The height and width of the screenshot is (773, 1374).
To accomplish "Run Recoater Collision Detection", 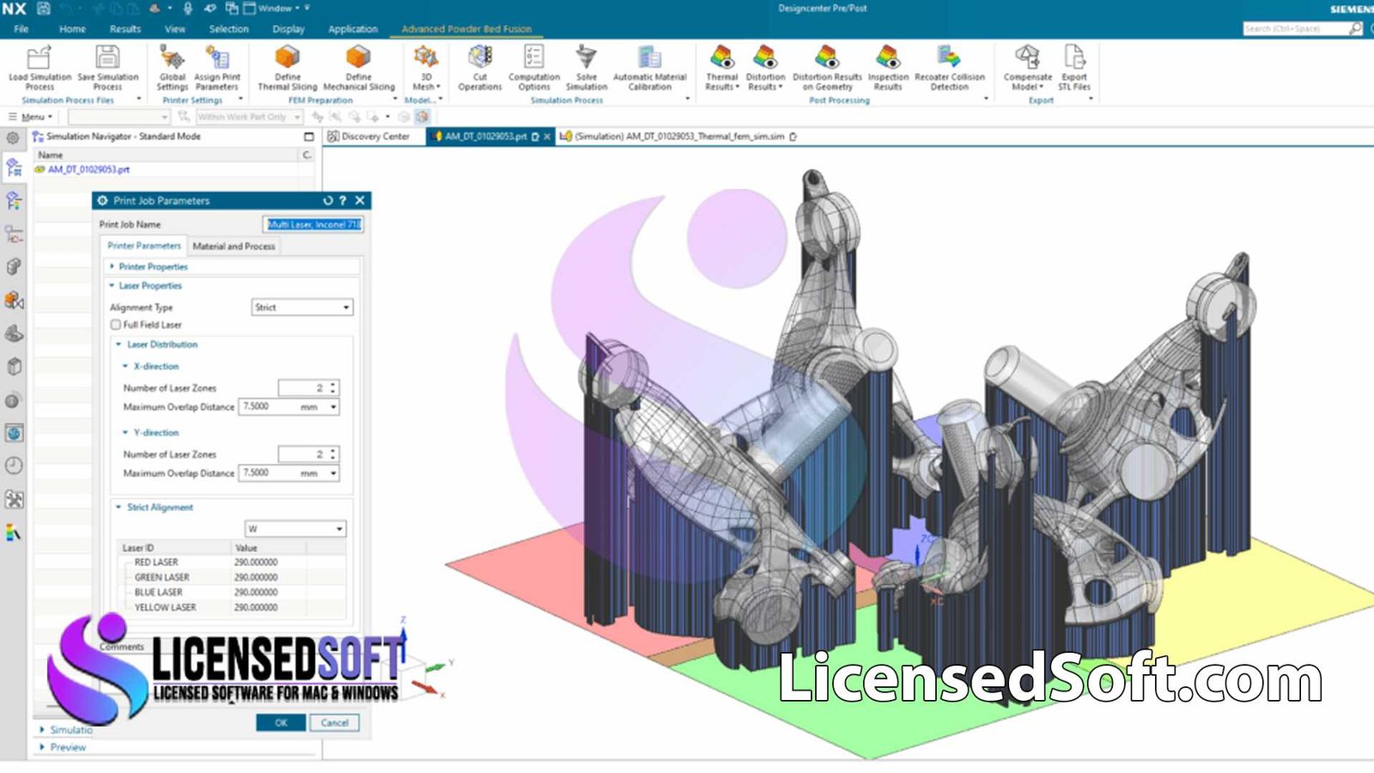I will (x=949, y=69).
